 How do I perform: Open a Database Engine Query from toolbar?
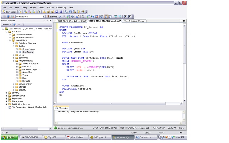pyautogui.click(x=20, y=12)
